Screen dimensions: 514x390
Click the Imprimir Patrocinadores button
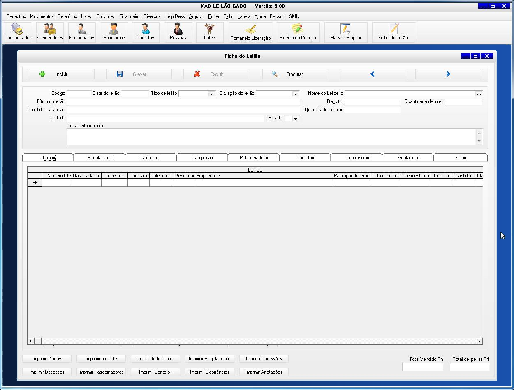coord(101,372)
